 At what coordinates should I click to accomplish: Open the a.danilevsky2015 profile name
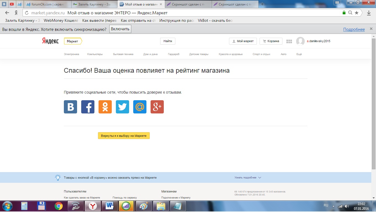[318, 41]
